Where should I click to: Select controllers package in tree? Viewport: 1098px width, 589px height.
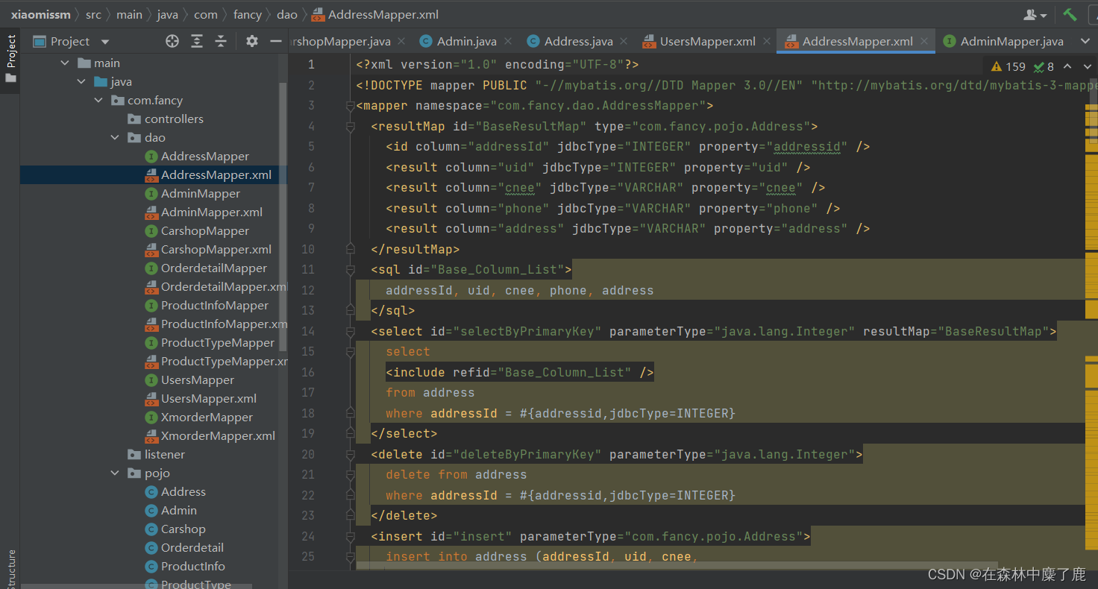click(166, 119)
